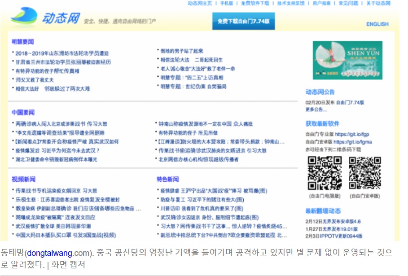Open the 关于动态网 top nav link
408x276 pixels.
[x=378, y=4]
